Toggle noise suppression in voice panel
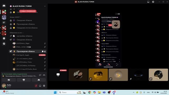The height and width of the screenshot is (95, 169). (40, 75)
